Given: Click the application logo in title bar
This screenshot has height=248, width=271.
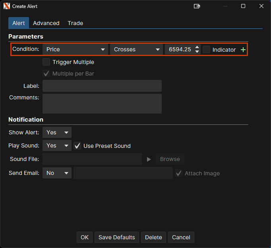Looking at the screenshot, I should (x=7, y=6).
